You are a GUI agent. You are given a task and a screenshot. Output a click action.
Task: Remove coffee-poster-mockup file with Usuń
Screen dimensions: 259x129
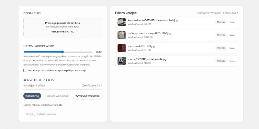[x=232, y=35]
